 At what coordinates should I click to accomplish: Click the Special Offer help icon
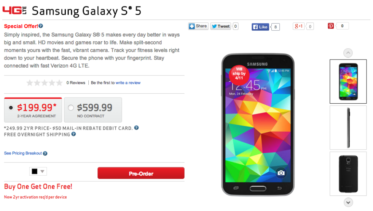[41, 26]
